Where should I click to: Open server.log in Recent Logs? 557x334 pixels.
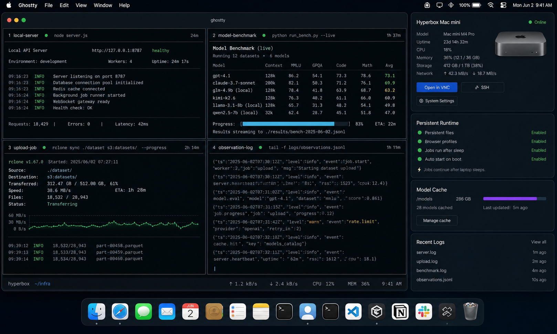[x=426, y=252]
